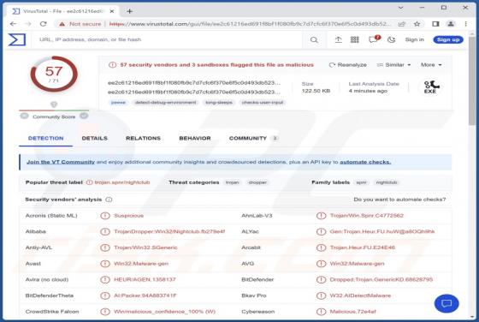479x322 pixels.
Task: Open the browser three-dot menu
Action: (x=465, y=24)
